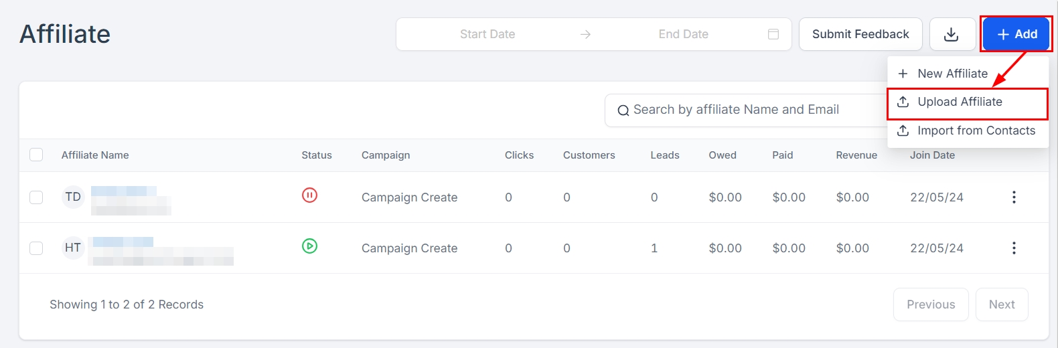1058x348 pixels.
Task: Open the three-dot menu for TD row
Action: pyautogui.click(x=1014, y=197)
